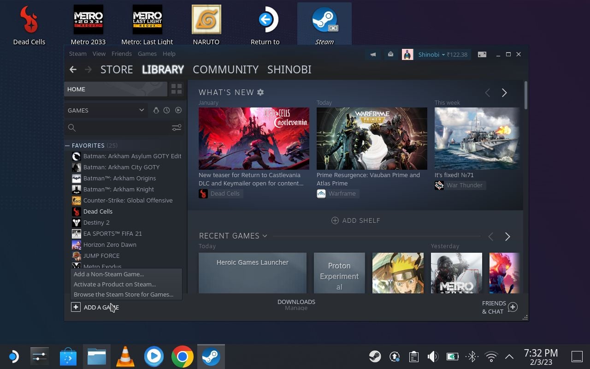Screen dimensions: 590x369
Task: Open Friends & Chat plus icon
Action: 513,307
